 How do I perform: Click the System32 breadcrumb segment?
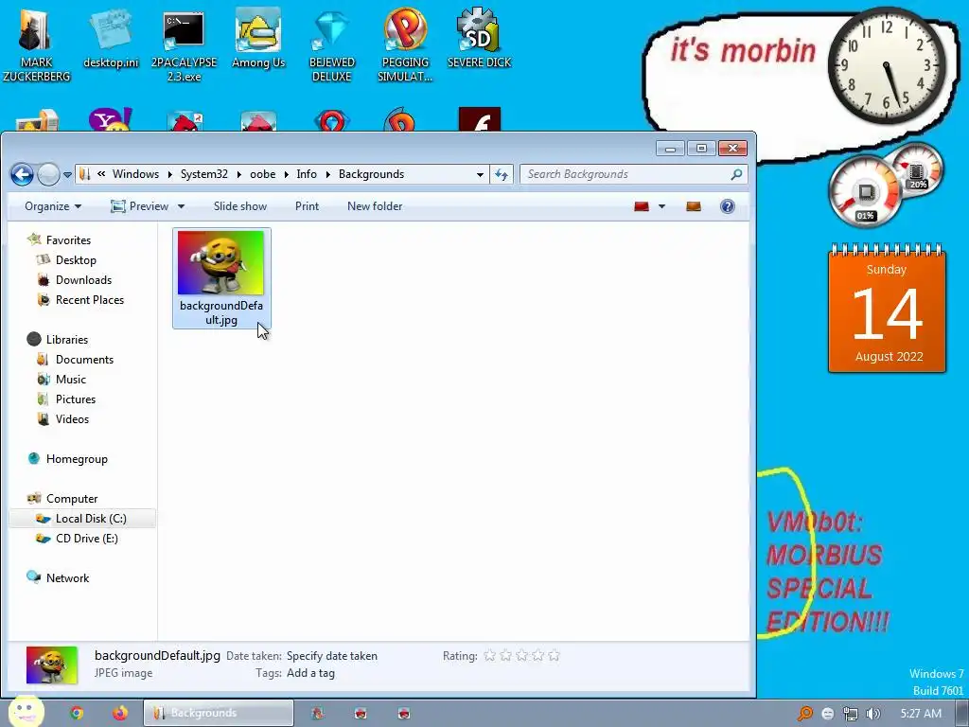pos(204,174)
